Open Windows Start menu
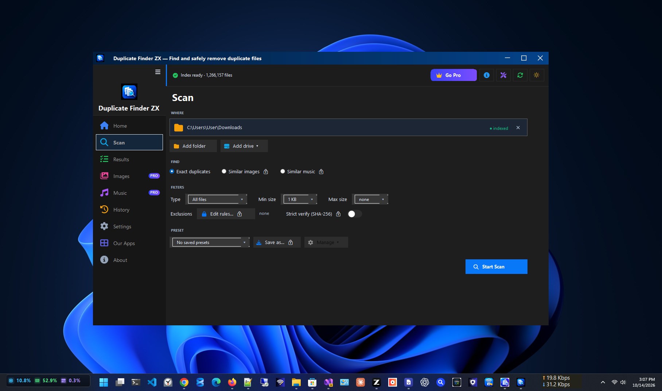Viewport: 662px width, 391px height. pyautogui.click(x=104, y=382)
